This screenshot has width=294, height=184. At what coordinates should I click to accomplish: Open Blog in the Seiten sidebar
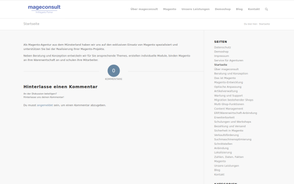pos(217,170)
